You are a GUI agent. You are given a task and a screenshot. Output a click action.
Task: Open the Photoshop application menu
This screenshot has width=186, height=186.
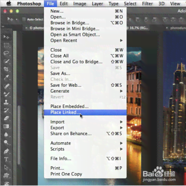tap(29, 4)
